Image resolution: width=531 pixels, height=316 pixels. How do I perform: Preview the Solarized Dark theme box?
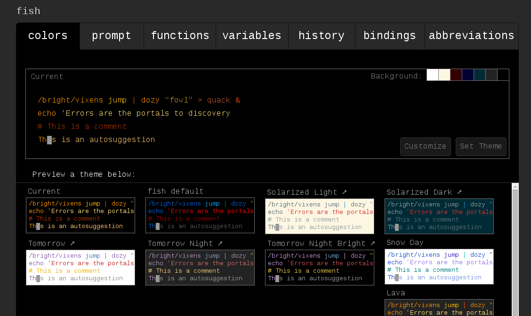click(439, 216)
